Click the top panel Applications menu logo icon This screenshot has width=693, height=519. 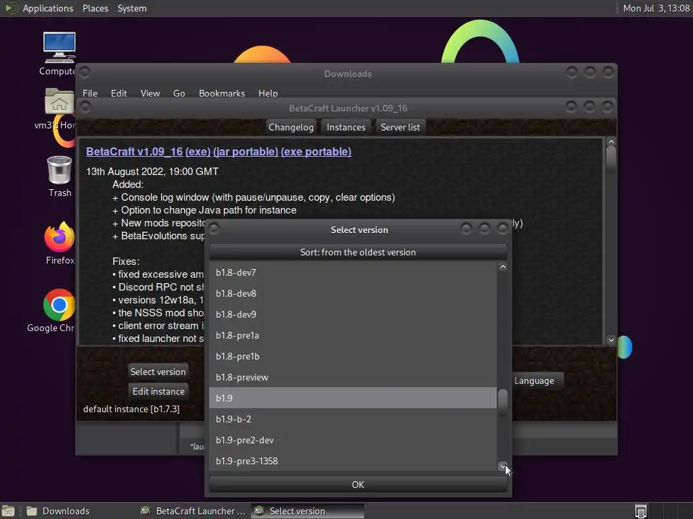click(11, 8)
